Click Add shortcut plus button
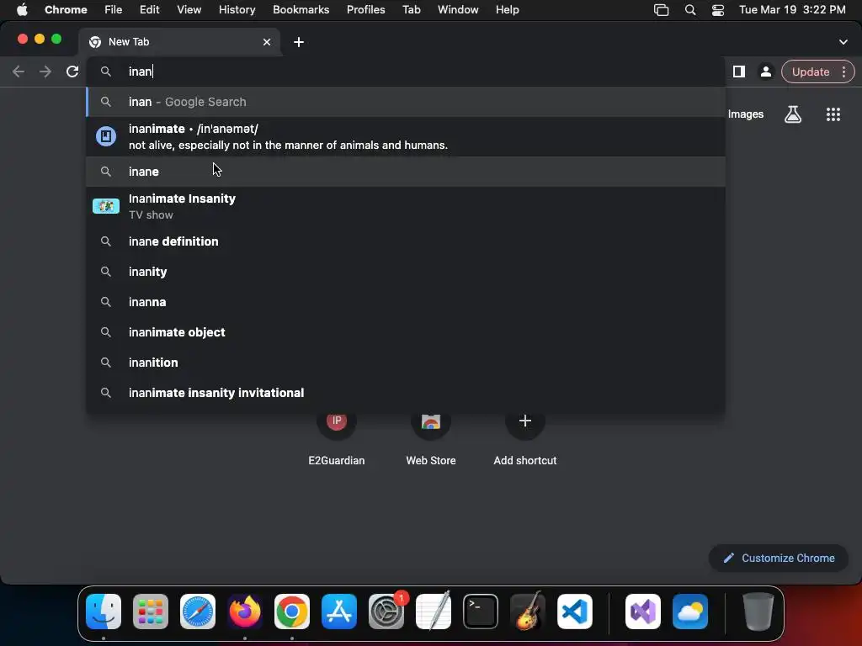This screenshot has height=646, width=862. [525, 421]
